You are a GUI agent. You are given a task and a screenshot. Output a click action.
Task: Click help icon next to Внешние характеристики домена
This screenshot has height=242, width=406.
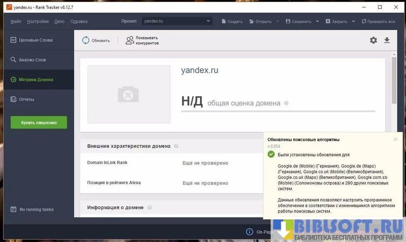tap(176, 146)
